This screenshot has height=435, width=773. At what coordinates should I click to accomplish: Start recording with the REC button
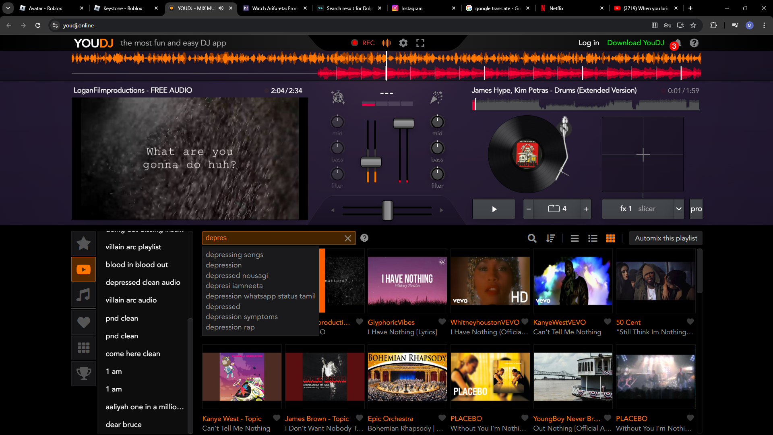pyautogui.click(x=363, y=43)
